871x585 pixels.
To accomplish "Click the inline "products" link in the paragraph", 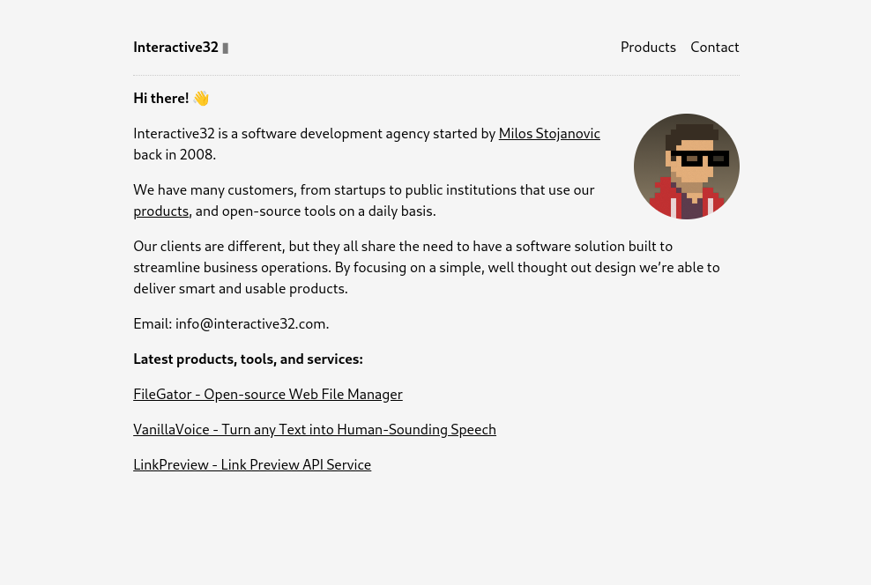I will point(160,211).
